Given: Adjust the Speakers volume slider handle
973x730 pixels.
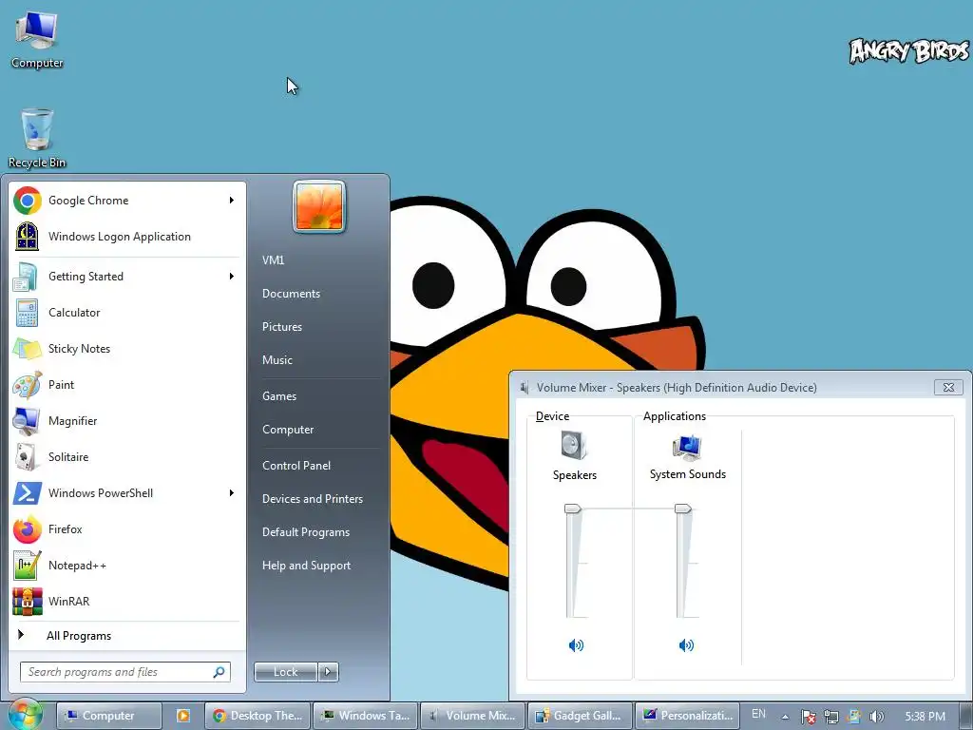Looking at the screenshot, I should pos(573,509).
